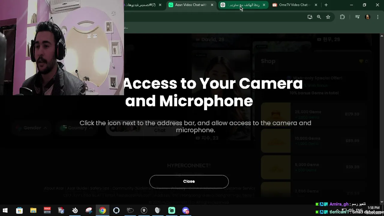The image size is (384, 216).
Task: Open the SteelSeries app on the taskbar
Action: coord(75,211)
